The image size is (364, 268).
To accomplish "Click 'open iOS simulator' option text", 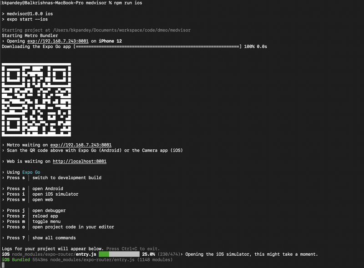I will point(55,194).
